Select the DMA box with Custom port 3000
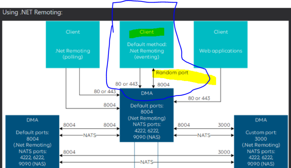 [261, 142]
